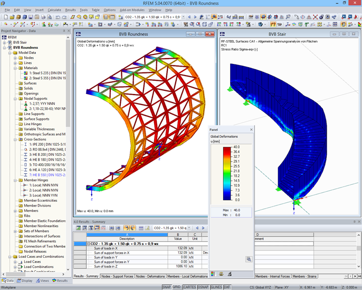
Task: Click first icon in Results table toolbar
Action: tap(79, 228)
